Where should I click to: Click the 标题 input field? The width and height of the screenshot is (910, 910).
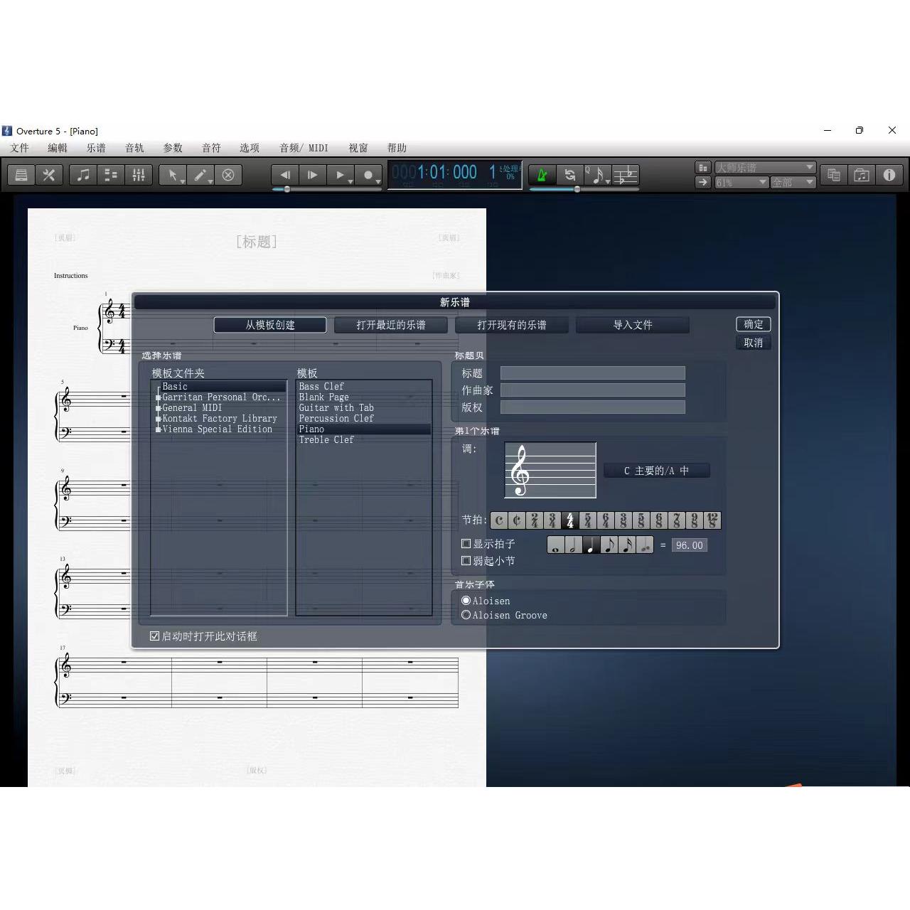(593, 373)
